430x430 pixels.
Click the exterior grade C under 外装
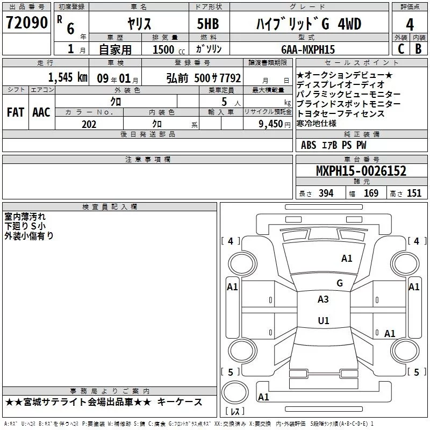401,49
